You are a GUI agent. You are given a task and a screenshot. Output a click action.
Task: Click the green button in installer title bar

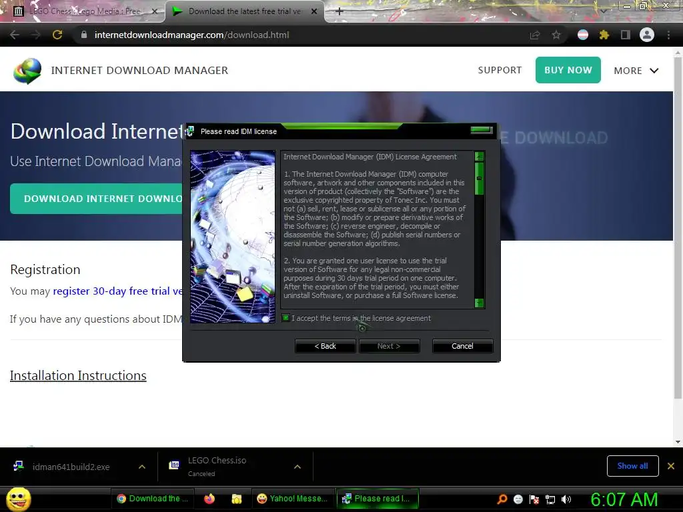tap(482, 130)
